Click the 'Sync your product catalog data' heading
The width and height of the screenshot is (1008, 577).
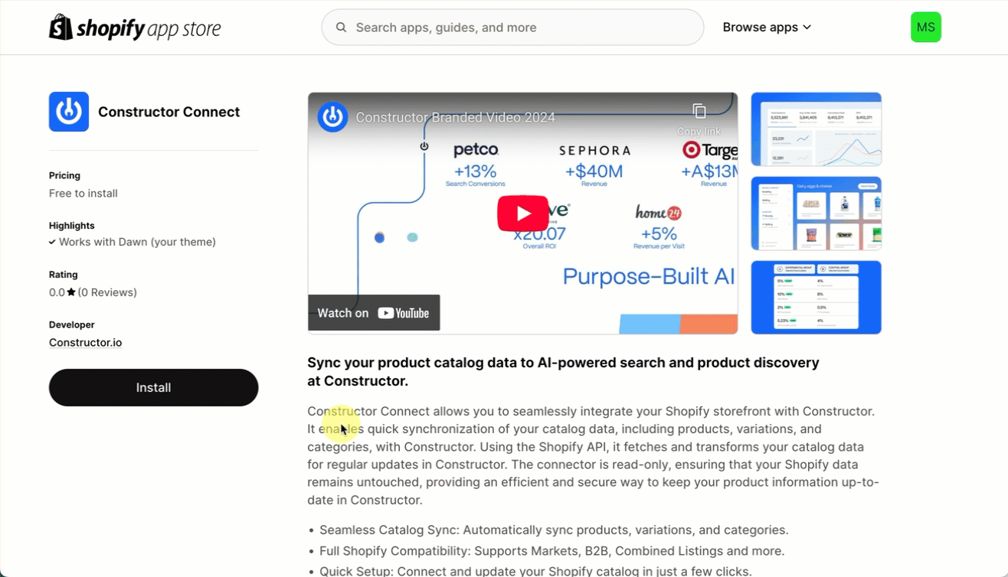pos(563,372)
